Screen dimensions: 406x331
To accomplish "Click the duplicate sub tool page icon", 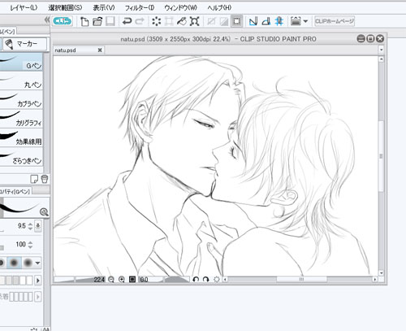I will (34, 179).
